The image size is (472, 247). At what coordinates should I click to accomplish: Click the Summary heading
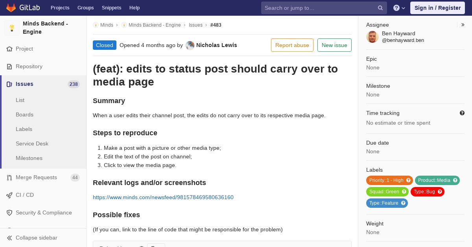pyautogui.click(x=109, y=101)
